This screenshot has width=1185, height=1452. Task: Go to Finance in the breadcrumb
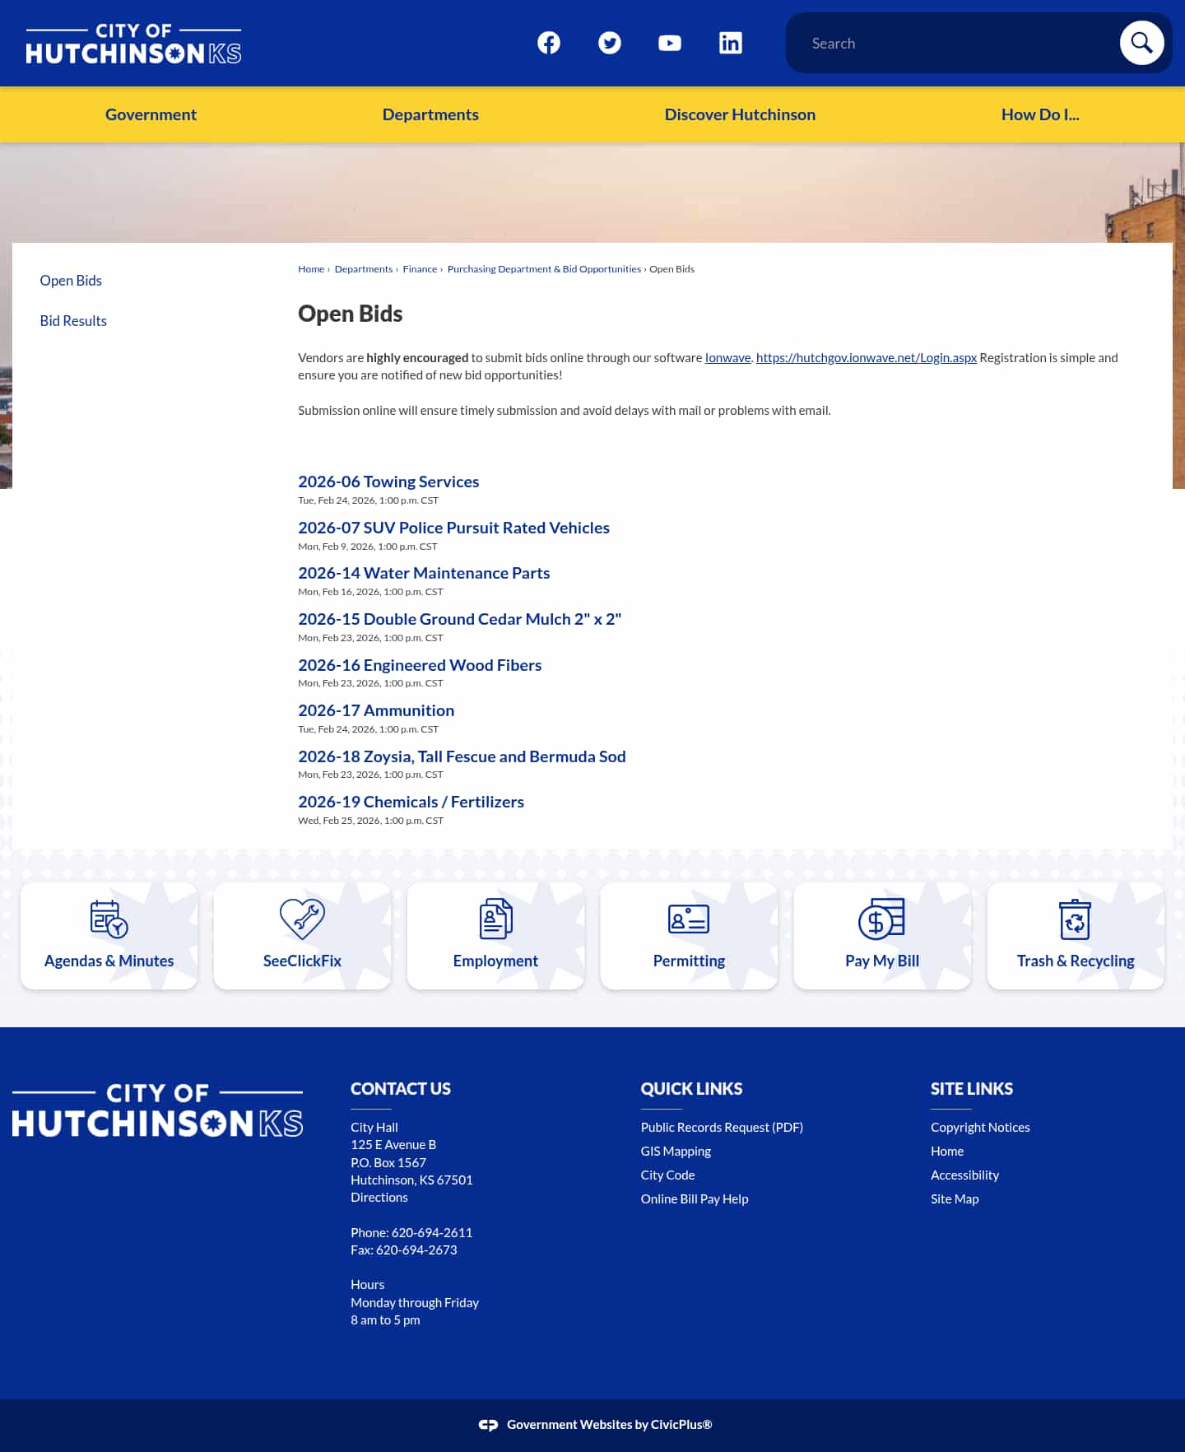(420, 269)
